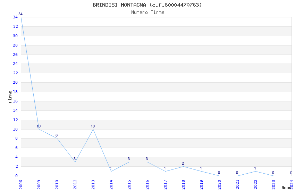295x191 pixels.
Task: Click year 2013 on the x-axis
Action: coord(93,185)
